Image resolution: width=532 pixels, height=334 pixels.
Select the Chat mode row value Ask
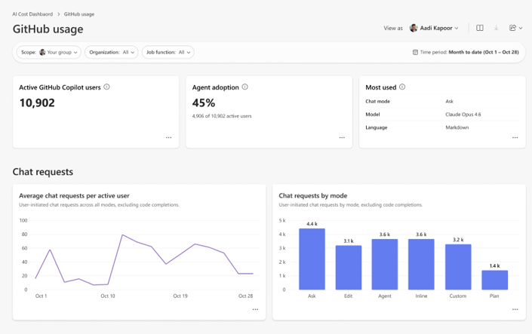coord(449,101)
